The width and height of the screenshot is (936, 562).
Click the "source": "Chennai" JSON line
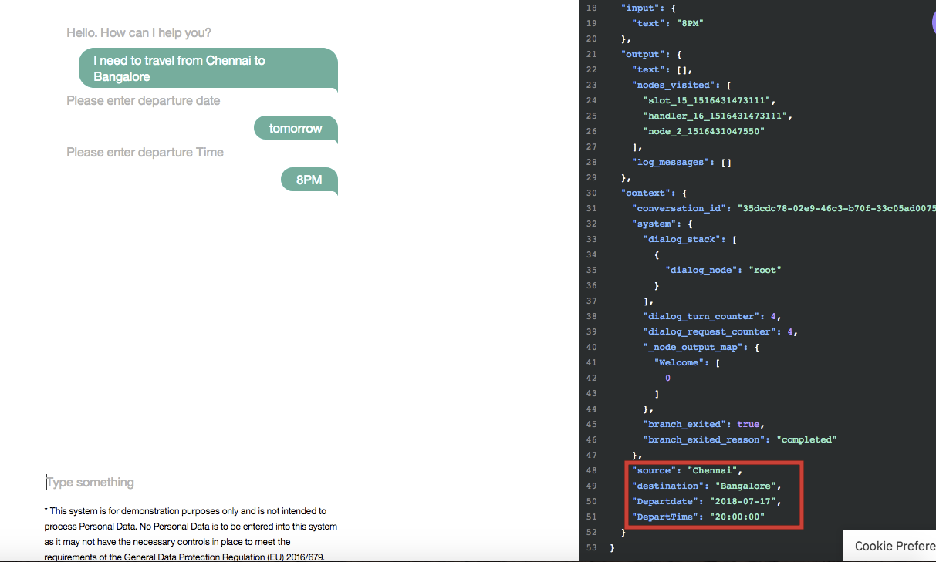coord(686,470)
